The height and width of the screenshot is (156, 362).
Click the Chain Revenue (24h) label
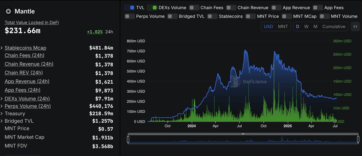[29, 64]
